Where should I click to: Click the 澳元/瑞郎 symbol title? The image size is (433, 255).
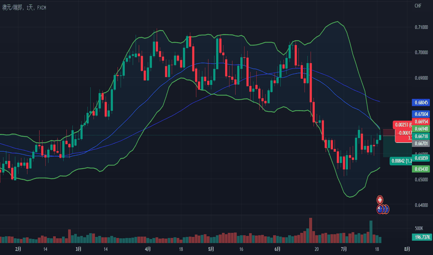(13, 7)
